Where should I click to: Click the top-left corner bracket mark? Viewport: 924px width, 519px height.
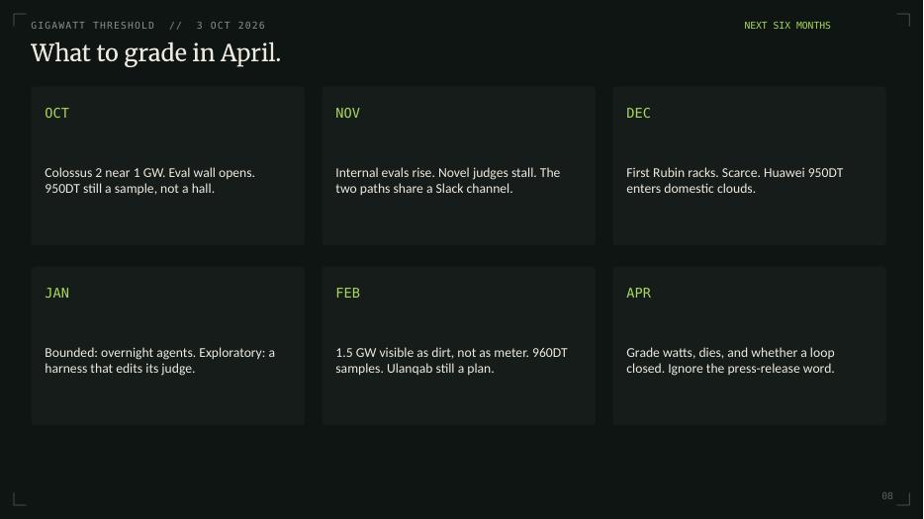pos(19,20)
